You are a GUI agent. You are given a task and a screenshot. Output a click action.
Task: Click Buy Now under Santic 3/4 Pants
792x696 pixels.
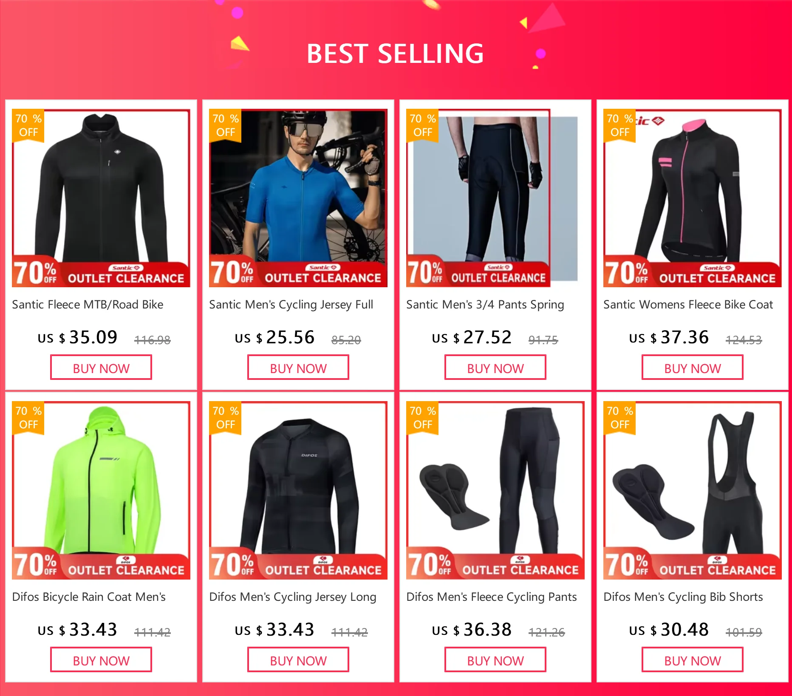[x=495, y=368]
